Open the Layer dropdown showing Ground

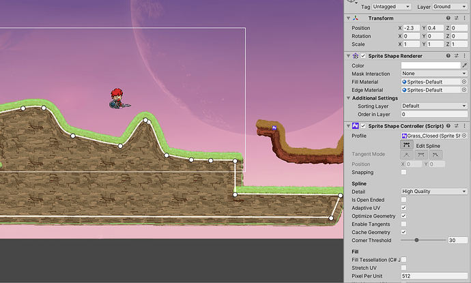pyautogui.click(x=450, y=6)
